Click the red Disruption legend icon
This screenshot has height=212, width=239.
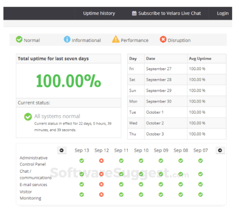click(163, 39)
